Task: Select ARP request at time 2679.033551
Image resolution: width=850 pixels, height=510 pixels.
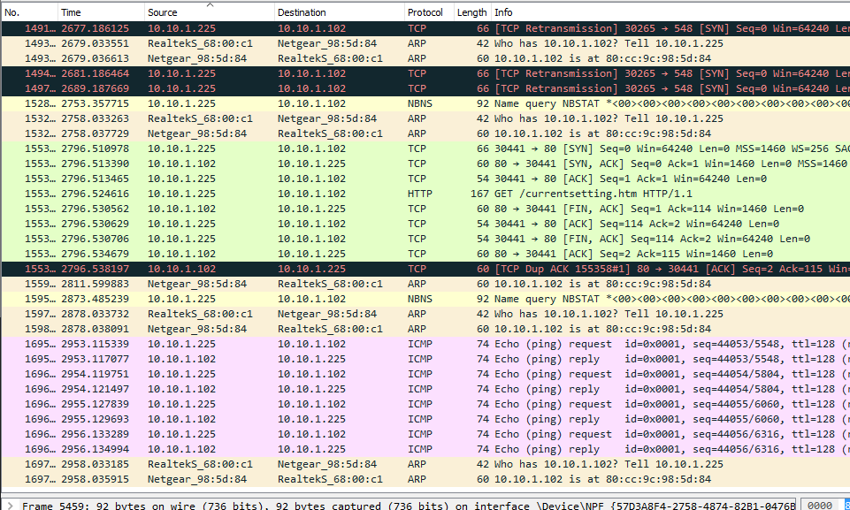Action: pyautogui.click(x=425, y=43)
